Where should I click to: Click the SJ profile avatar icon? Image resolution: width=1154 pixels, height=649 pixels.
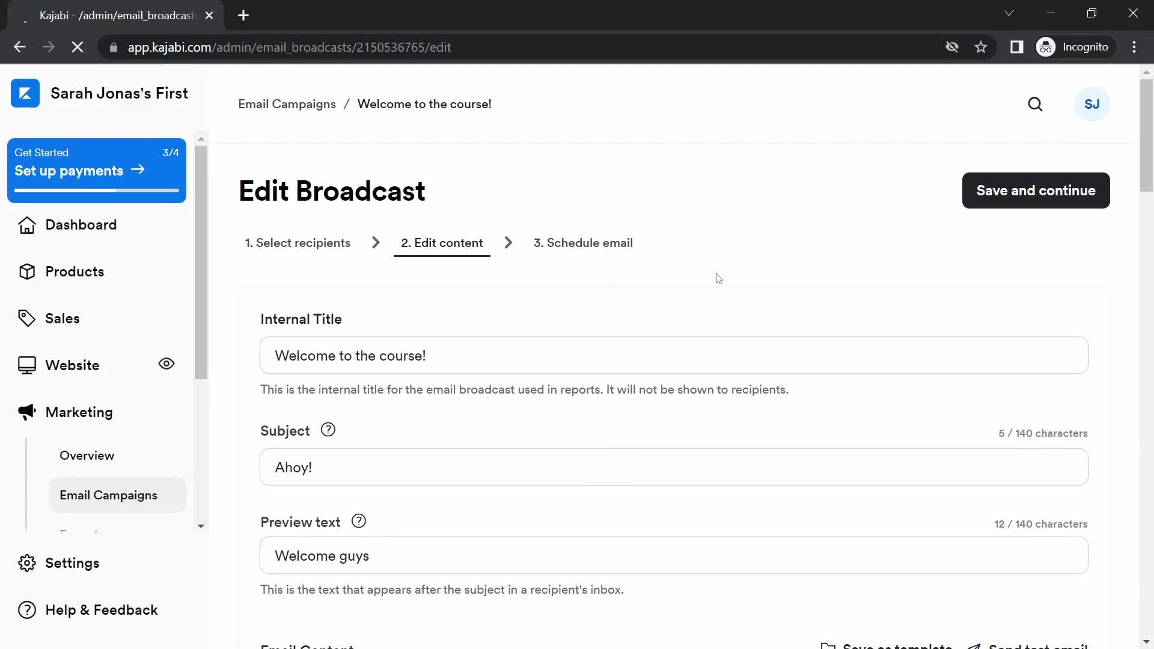coord(1093,104)
